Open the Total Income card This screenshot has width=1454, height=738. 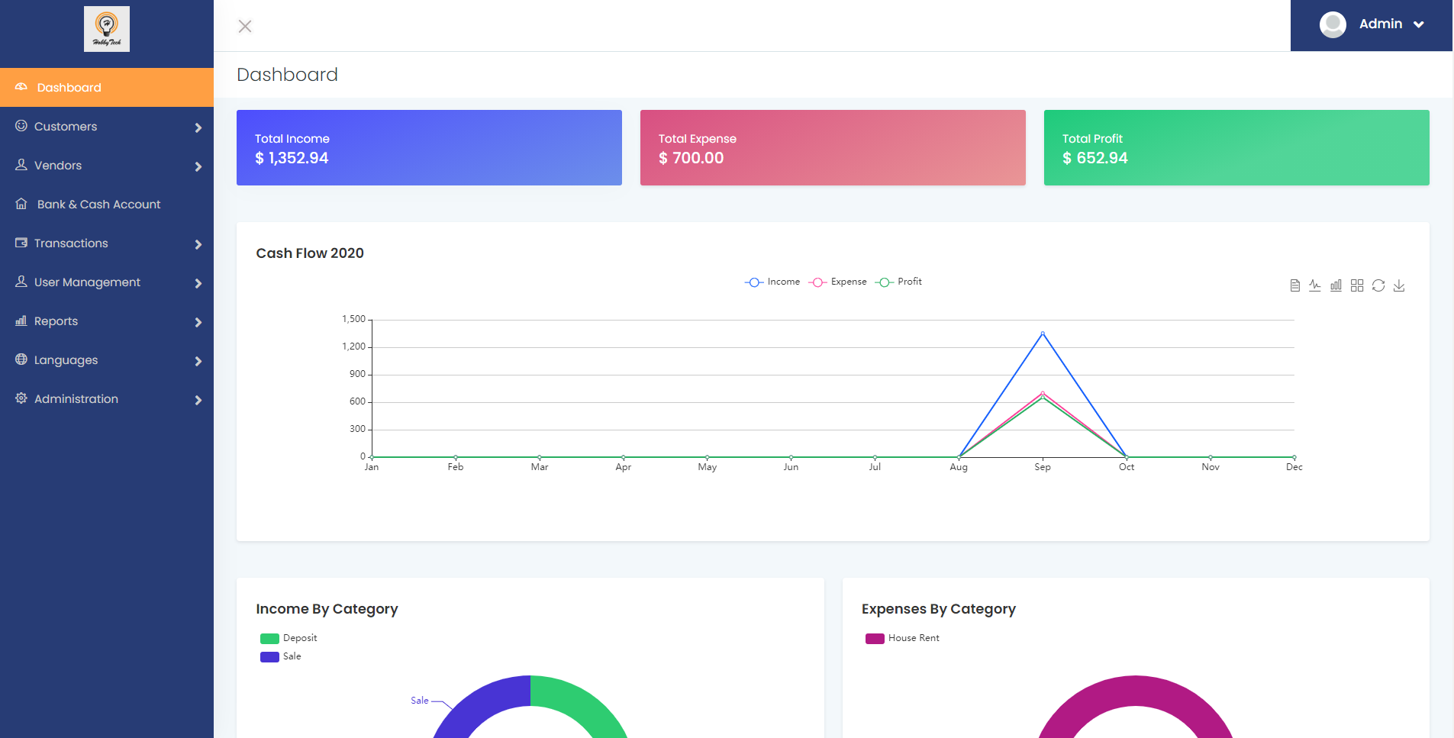(x=429, y=147)
